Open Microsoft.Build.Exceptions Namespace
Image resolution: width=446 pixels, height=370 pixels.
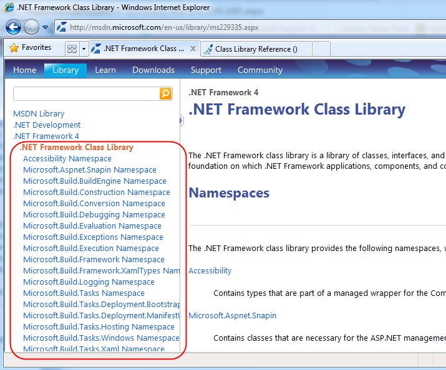point(93,237)
